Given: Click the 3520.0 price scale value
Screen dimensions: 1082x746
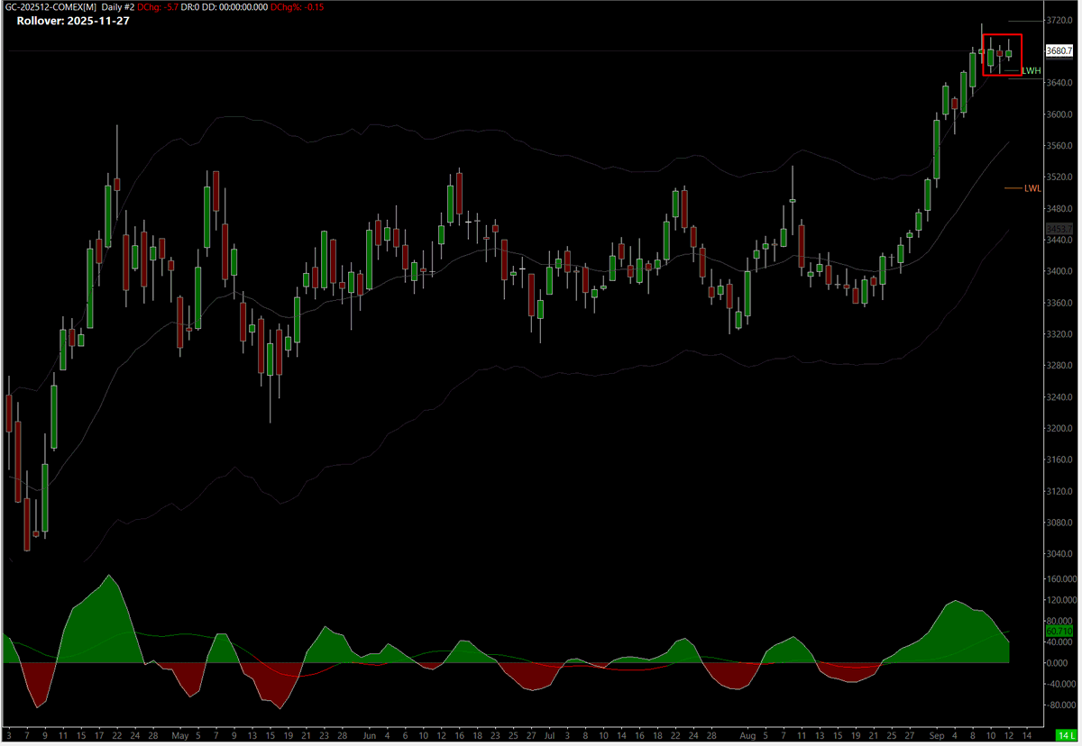Looking at the screenshot, I should 1059,177.
